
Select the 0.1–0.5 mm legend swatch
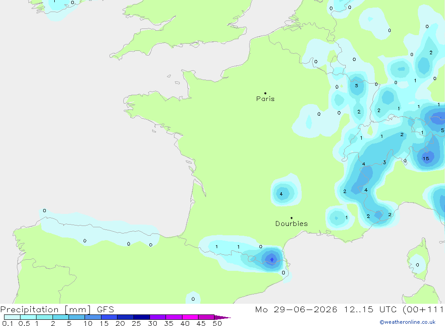click(12, 317)
